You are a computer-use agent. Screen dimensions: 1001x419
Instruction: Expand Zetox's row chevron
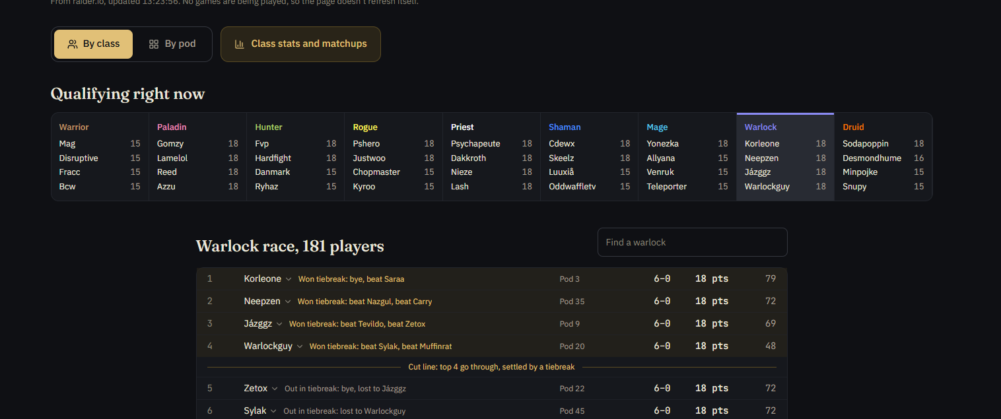click(275, 389)
